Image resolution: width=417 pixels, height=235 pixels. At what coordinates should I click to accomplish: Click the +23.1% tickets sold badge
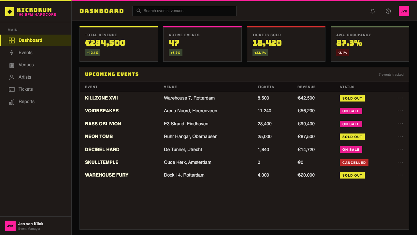point(260,53)
